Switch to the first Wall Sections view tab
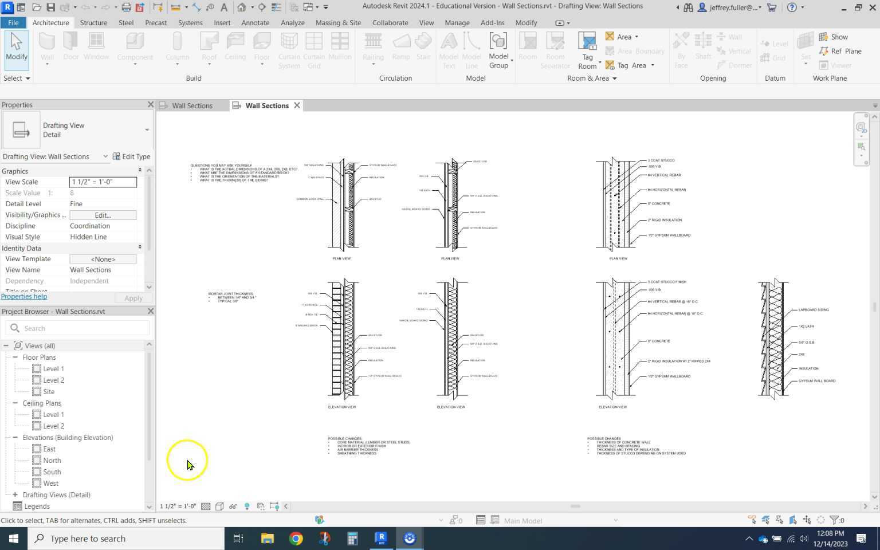This screenshot has height=550, width=880. (x=192, y=105)
